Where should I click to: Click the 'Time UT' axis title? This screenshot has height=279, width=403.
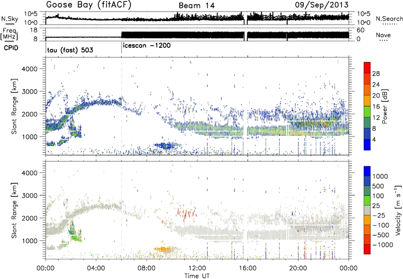click(x=197, y=275)
